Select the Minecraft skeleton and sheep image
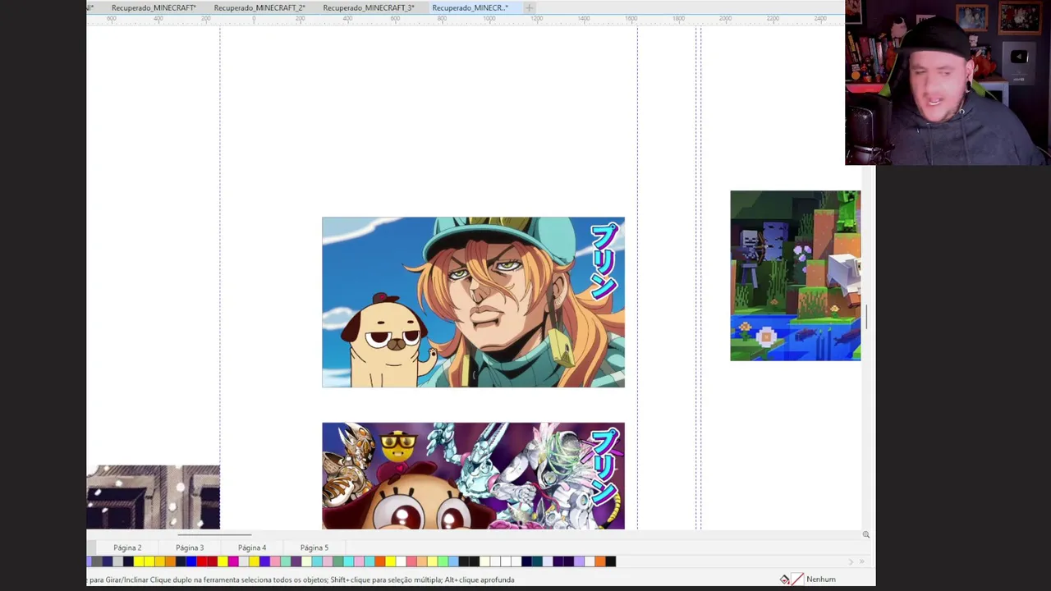This screenshot has width=1051, height=591. tap(796, 276)
